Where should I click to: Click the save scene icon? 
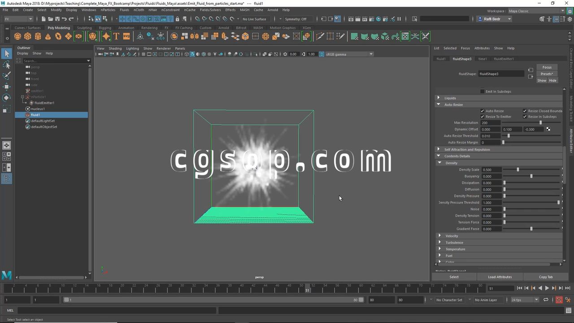point(57,19)
